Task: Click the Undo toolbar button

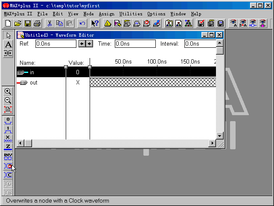Action: click(x=82, y=23)
